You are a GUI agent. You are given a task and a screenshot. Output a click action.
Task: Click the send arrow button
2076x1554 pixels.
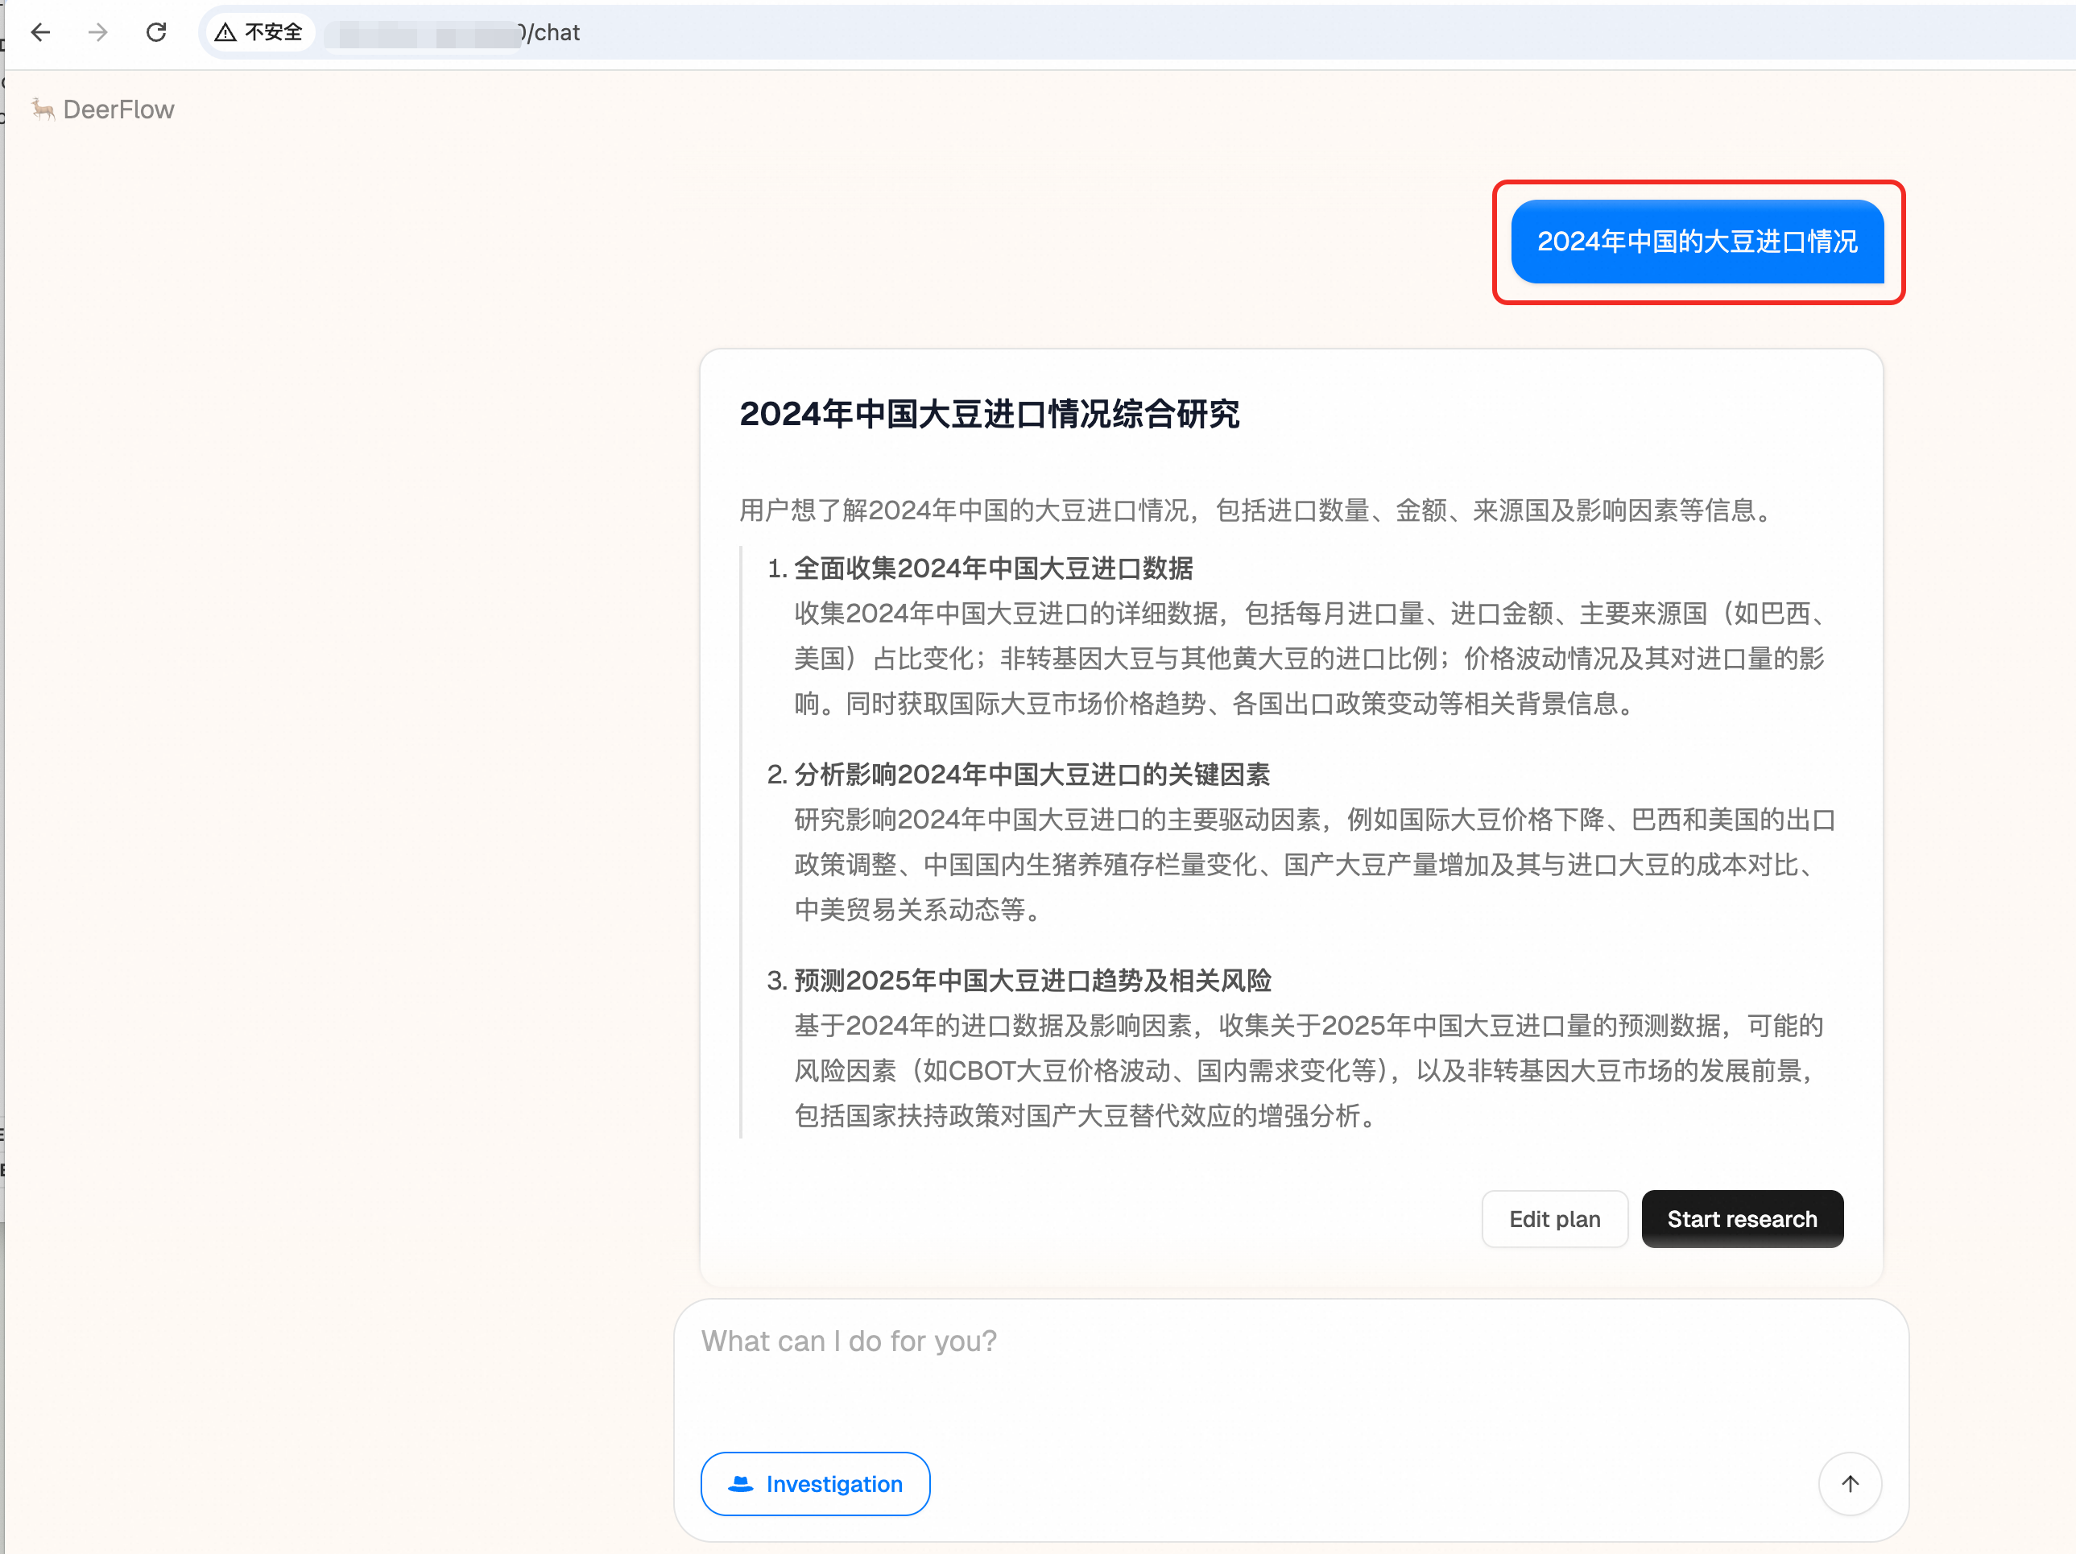[1850, 1484]
